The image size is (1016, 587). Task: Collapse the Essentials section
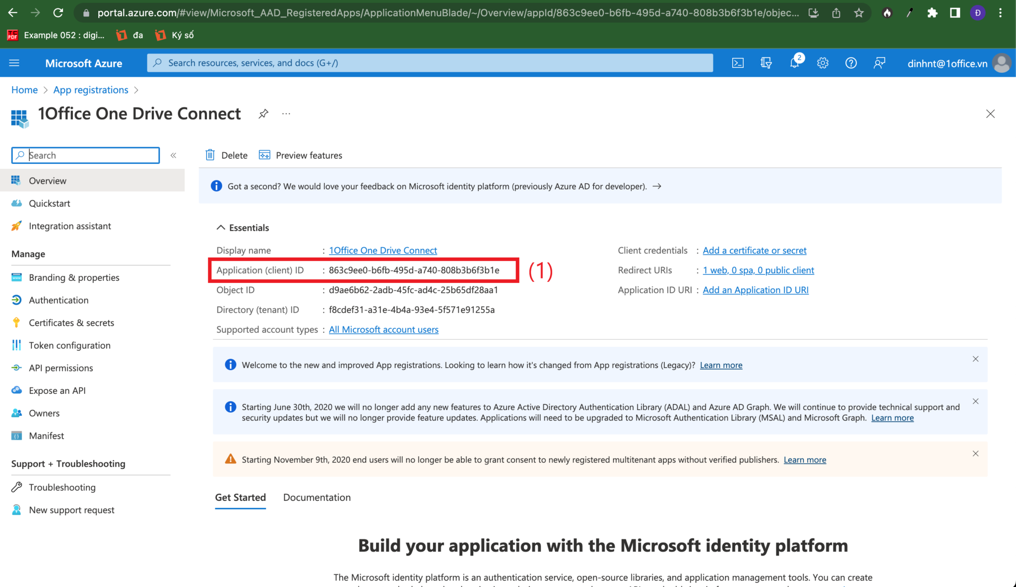221,227
